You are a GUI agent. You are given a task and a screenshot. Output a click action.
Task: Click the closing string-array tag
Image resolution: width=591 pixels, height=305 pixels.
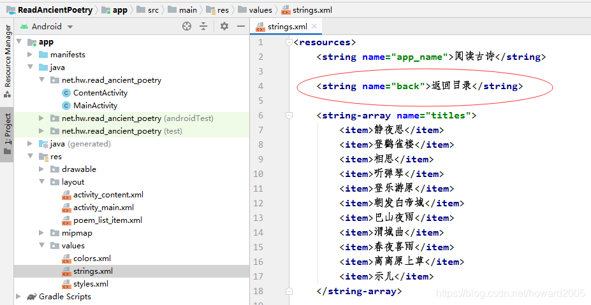359,292
